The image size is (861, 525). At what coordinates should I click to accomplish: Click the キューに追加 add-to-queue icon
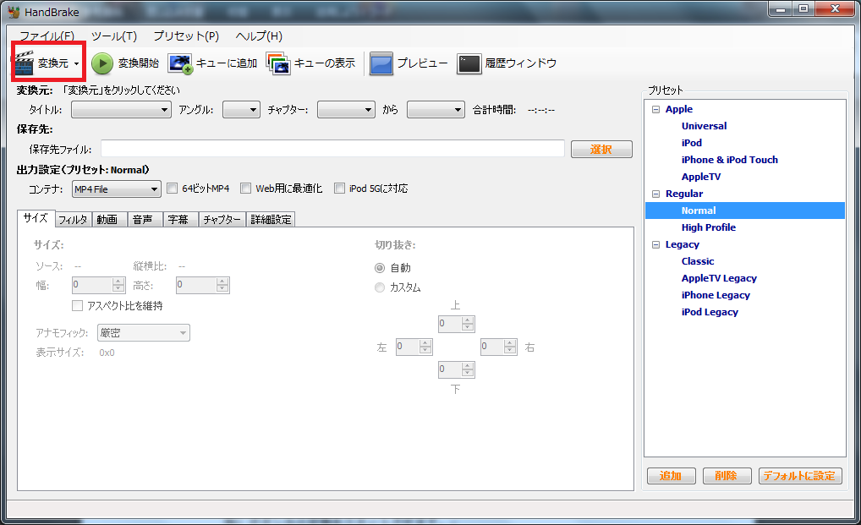pos(180,63)
